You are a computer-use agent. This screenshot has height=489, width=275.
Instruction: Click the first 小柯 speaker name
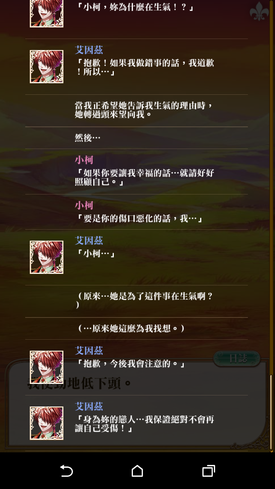click(84, 160)
